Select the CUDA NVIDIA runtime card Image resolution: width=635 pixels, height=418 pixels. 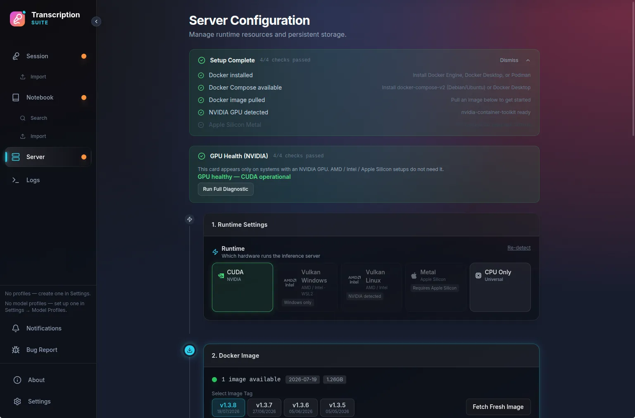click(243, 287)
